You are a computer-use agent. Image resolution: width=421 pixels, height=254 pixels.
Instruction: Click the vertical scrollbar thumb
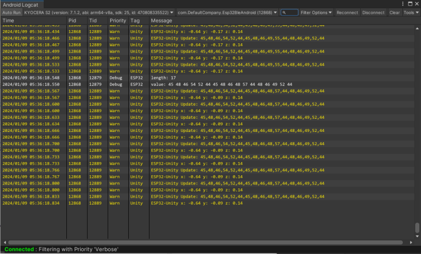[x=417, y=228]
